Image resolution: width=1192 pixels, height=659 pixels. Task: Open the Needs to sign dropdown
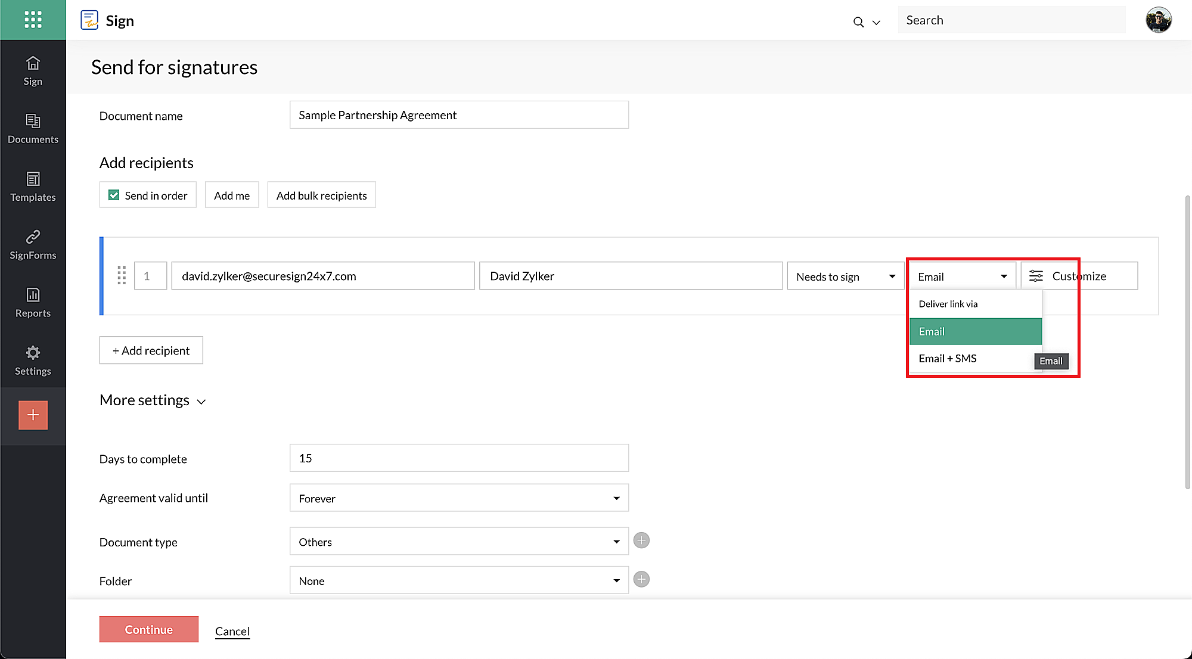click(845, 276)
